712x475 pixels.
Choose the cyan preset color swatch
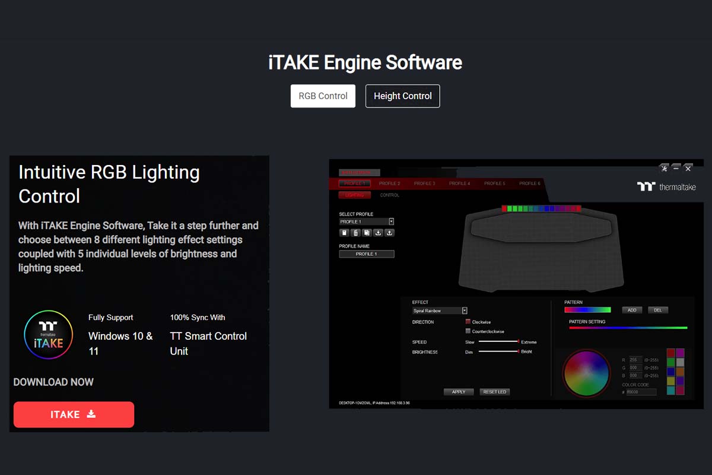click(671, 390)
